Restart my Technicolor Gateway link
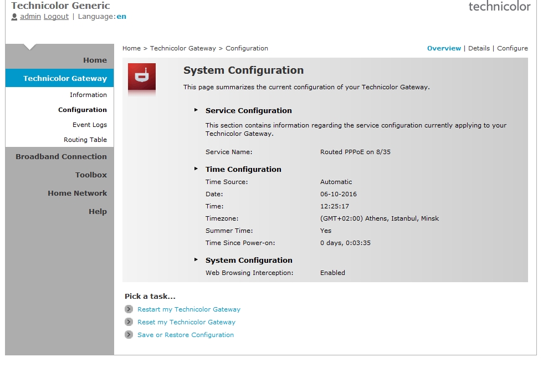Screen dimensions: 543x367 [189, 309]
